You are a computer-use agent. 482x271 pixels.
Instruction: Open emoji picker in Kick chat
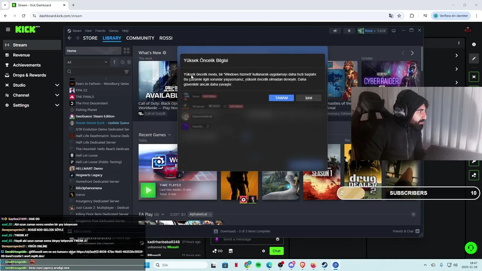(278, 239)
